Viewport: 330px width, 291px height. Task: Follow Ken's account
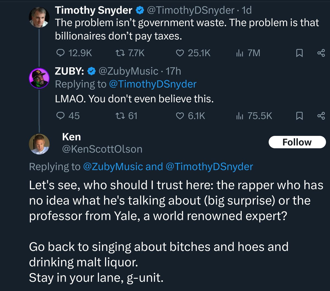297,142
